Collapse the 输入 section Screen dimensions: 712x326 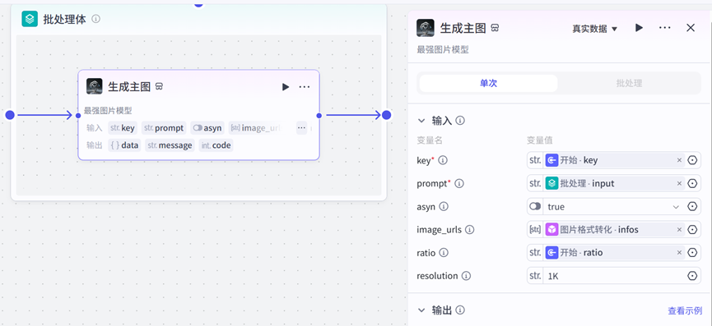(421, 121)
